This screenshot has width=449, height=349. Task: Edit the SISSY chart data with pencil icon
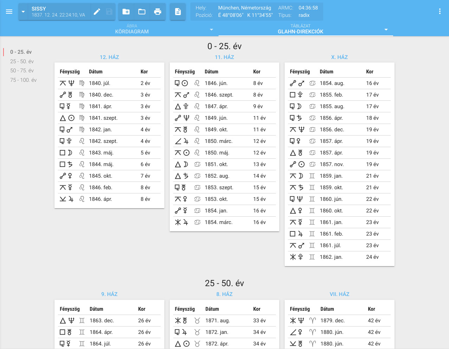tap(97, 12)
